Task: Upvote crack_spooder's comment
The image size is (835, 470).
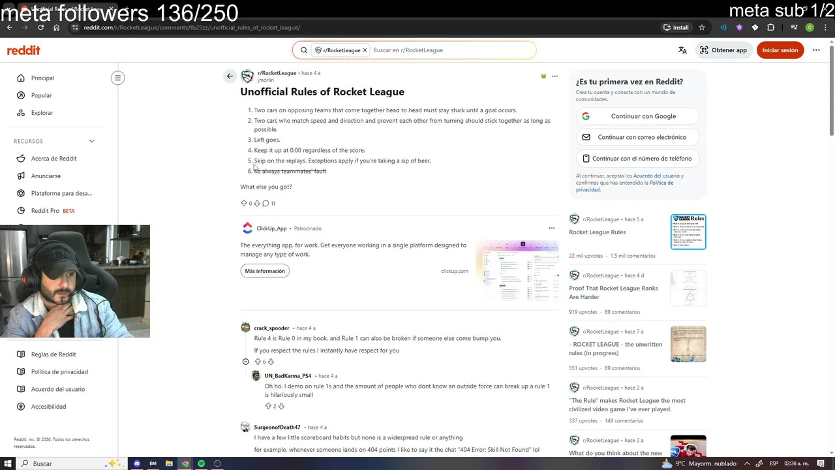Action: click(x=258, y=362)
